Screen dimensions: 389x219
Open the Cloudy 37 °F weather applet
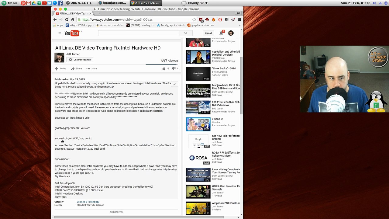tap(195, 3)
